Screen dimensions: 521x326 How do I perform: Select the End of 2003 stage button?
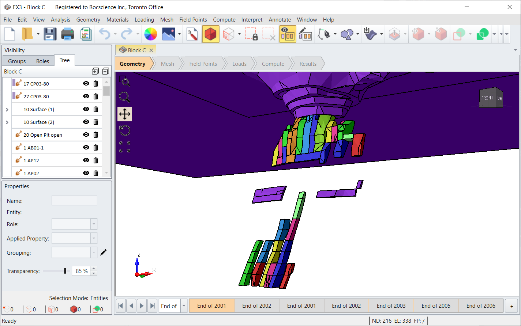click(x=391, y=306)
